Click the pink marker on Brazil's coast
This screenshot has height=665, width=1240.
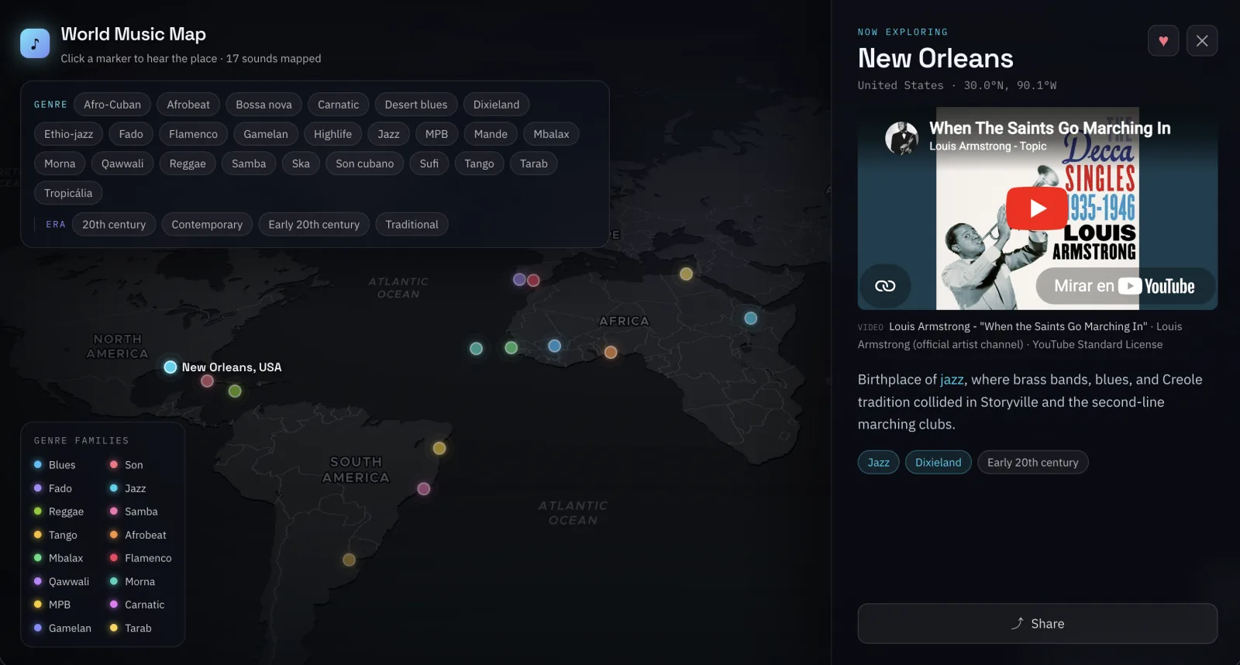coord(423,488)
